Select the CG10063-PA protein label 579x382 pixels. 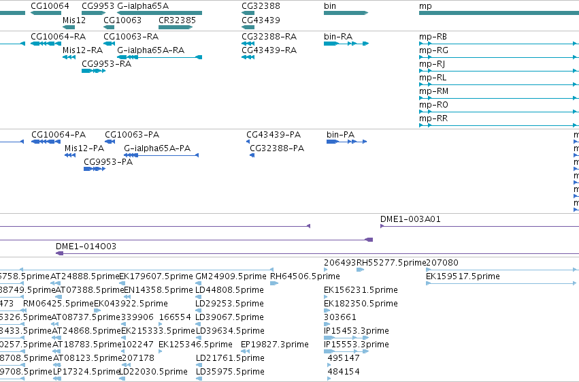[x=132, y=134]
